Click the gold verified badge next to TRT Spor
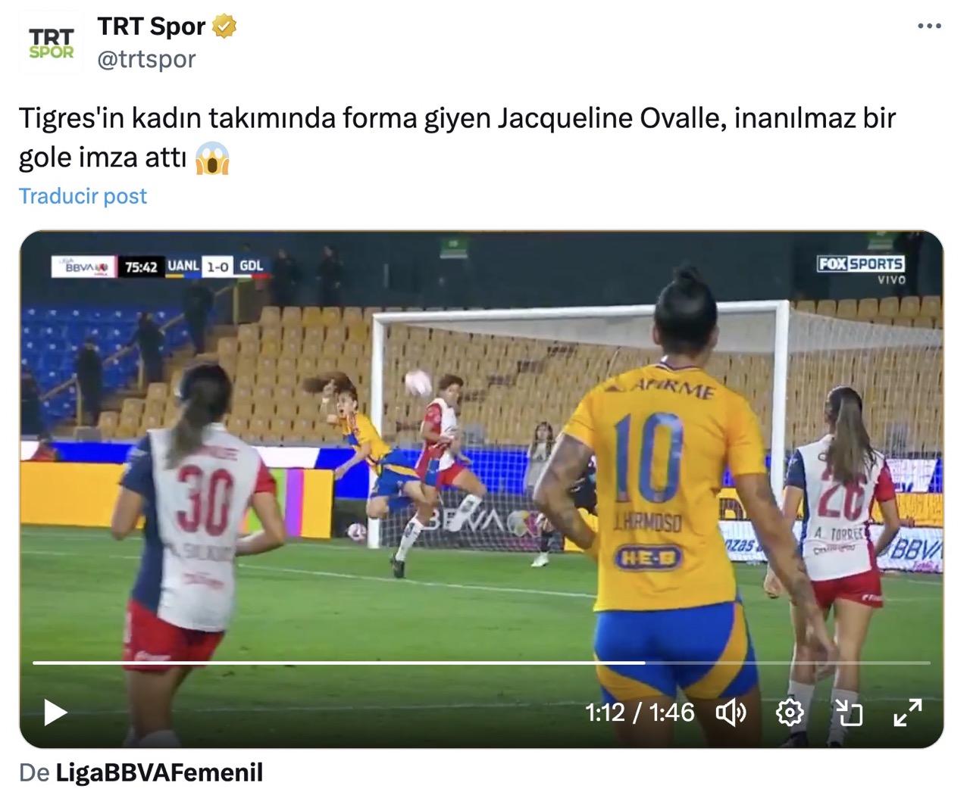 [224, 27]
